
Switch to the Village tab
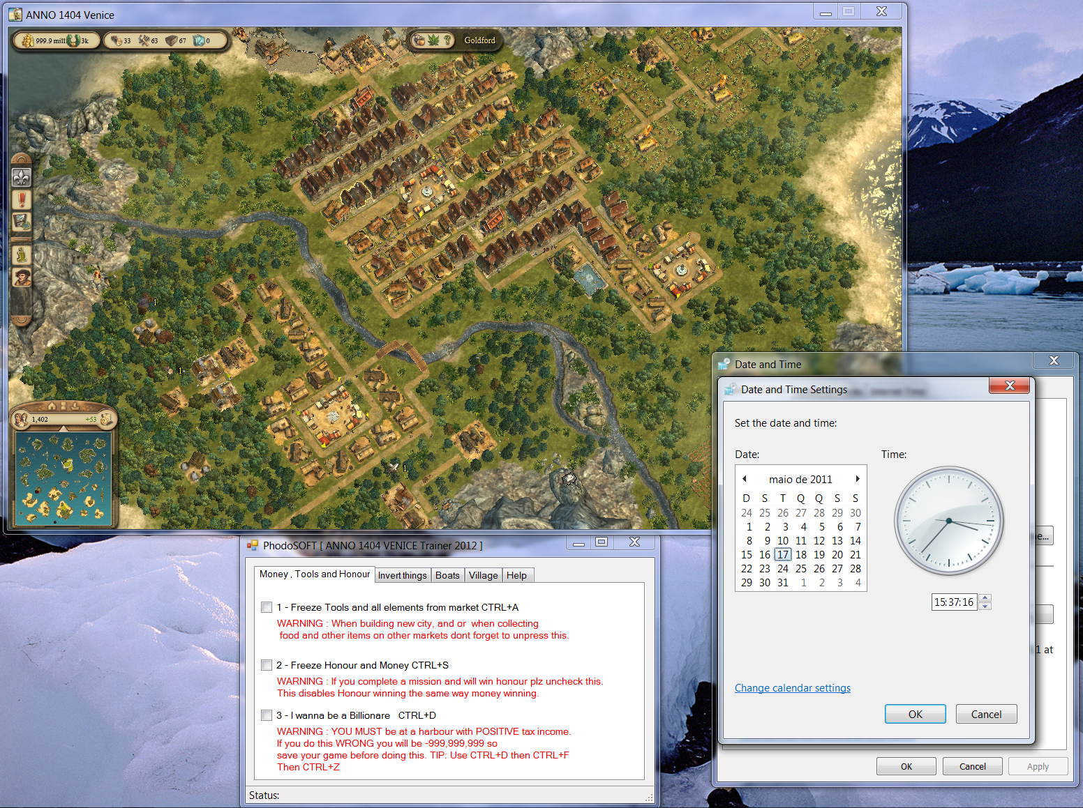(483, 575)
